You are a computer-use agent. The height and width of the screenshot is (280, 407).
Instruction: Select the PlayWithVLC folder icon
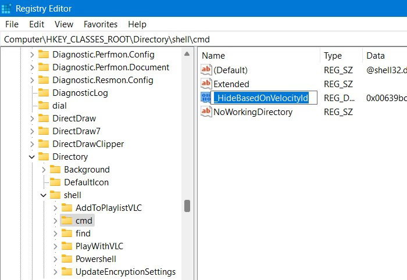[x=67, y=246]
